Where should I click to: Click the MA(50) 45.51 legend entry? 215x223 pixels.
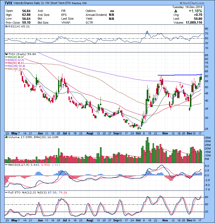(15, 63)
